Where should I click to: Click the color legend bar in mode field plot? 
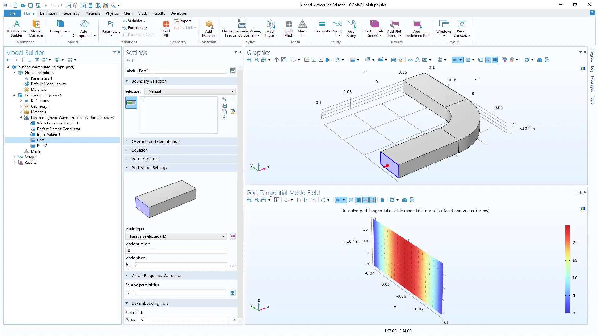[567, 269]
